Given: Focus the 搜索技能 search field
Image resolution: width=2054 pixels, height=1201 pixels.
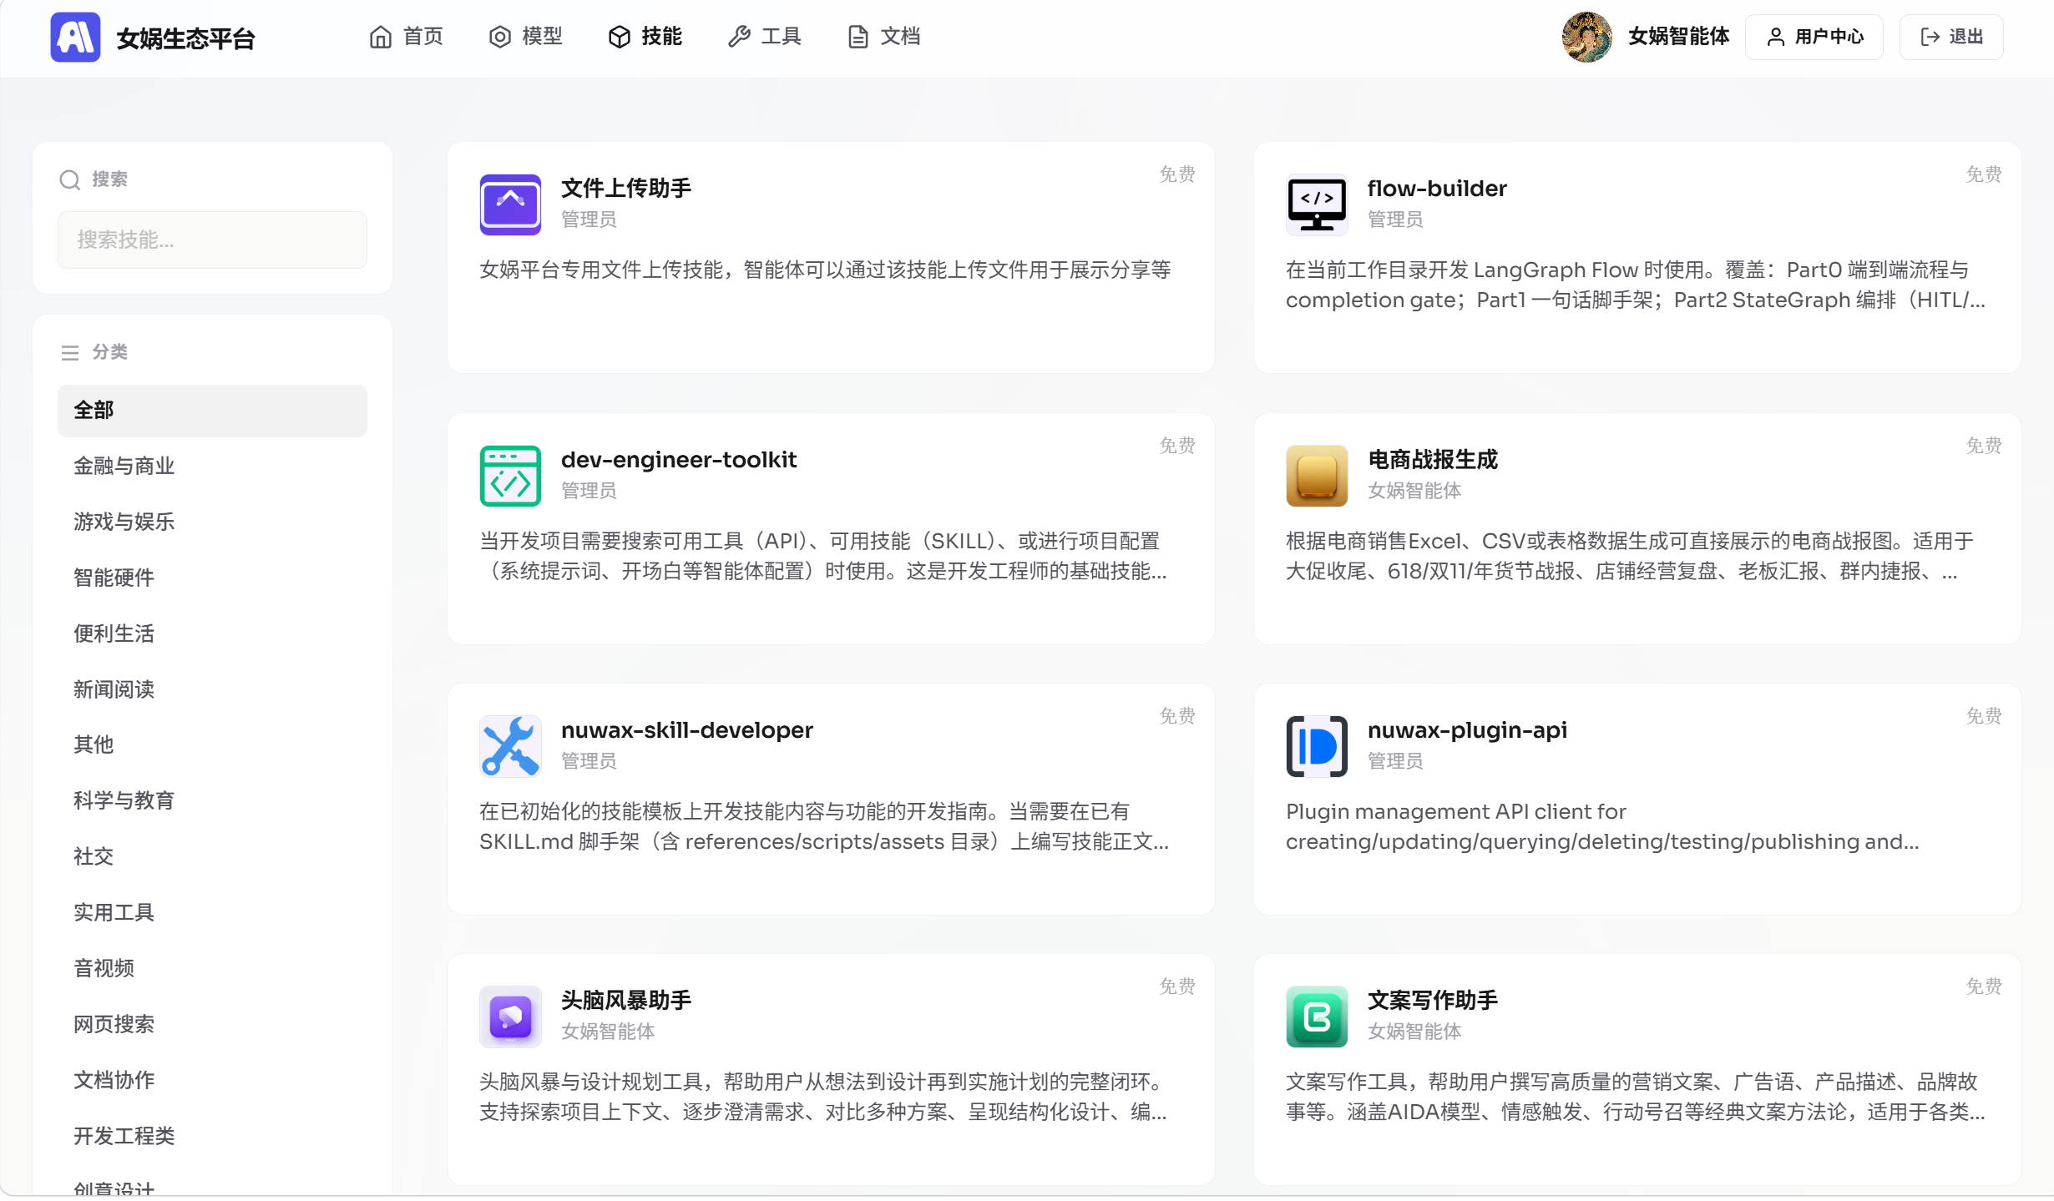Looking at the screenshot, I should pos(212,240).
